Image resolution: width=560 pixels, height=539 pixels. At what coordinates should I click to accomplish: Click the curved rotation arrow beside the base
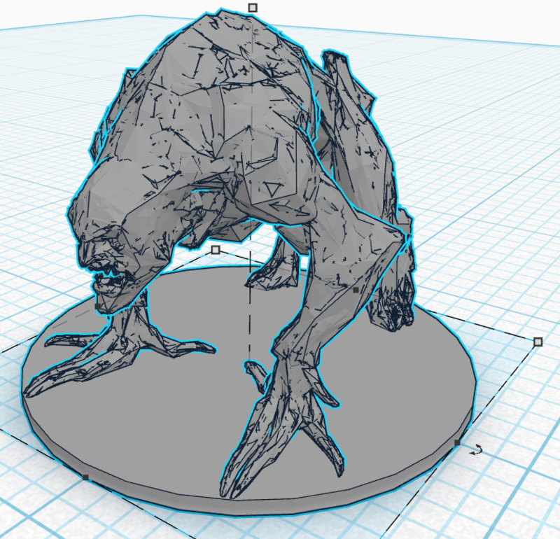476,450
